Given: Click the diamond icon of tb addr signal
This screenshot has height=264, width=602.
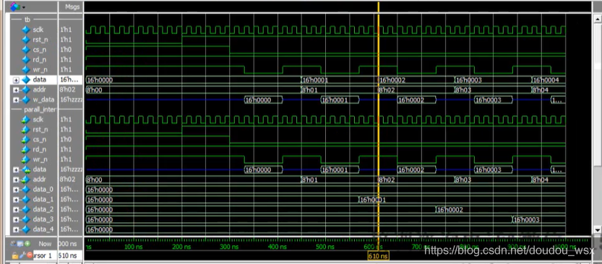Looking at the screenshot, I should 26,89.
